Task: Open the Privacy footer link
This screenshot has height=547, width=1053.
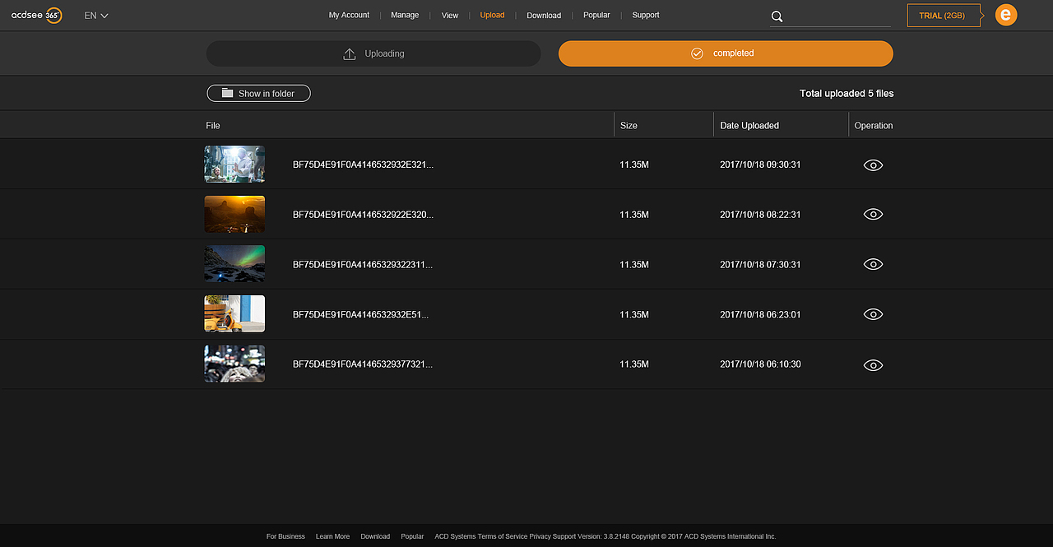Action: (x=540, y=536)
